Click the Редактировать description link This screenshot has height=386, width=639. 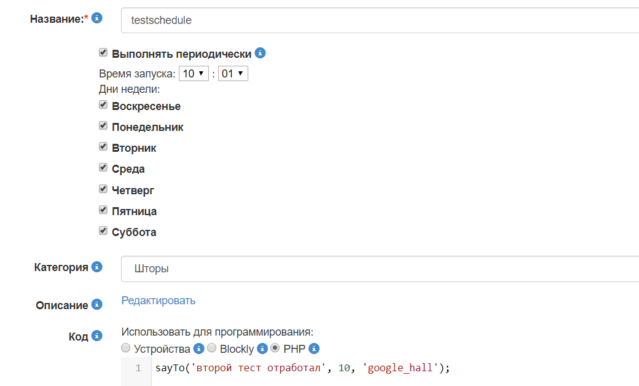click(159, 301)
